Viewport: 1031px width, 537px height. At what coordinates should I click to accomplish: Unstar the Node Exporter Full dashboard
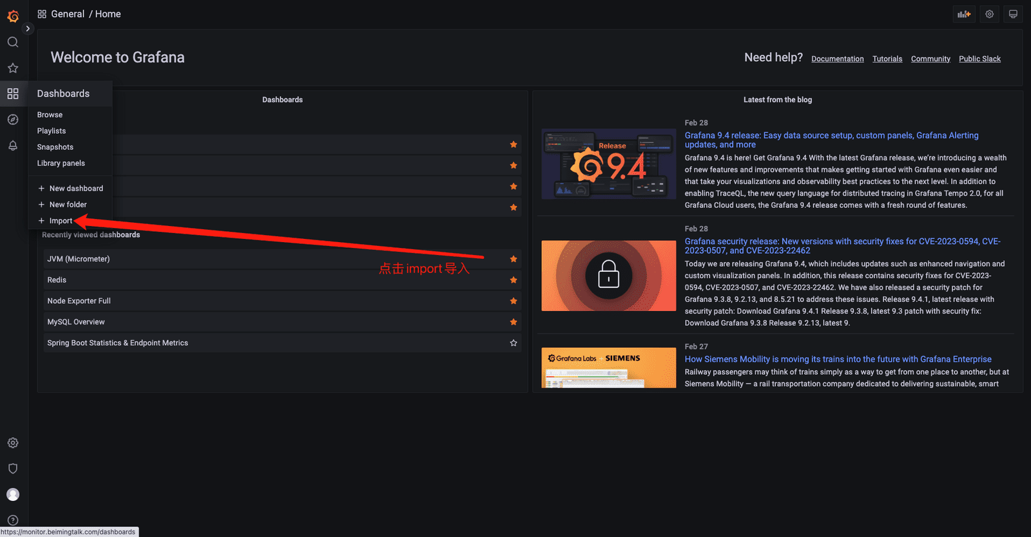pos(514,301)
